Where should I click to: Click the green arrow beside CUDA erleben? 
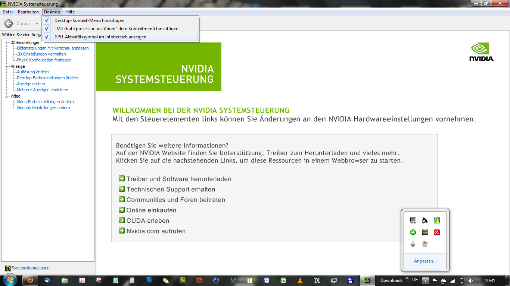pyautogui.click(x=121, y=220)
